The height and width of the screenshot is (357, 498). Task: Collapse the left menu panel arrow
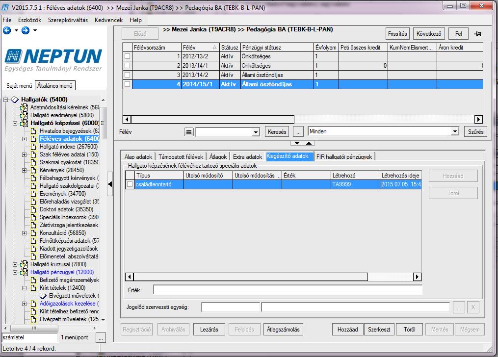click(x=110, y=184)
